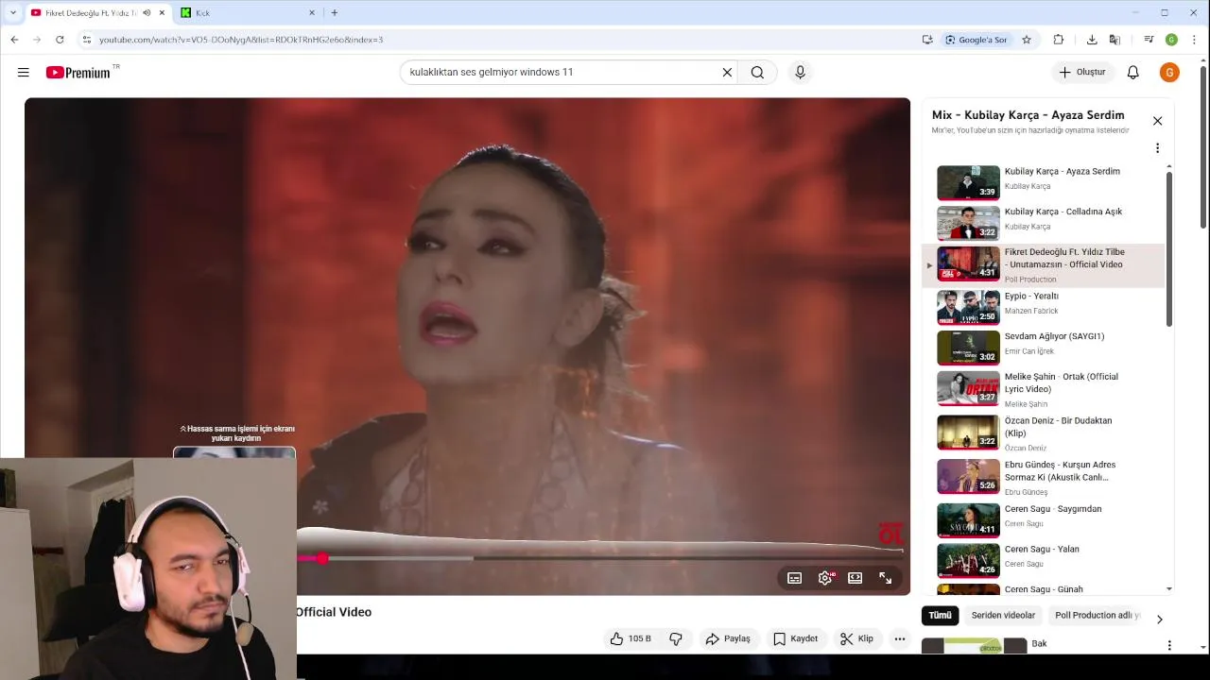The width and height of the screenshot is (1210, 680).
Task: Play Ceren Sagu - Yalan
Action: (x=1044, y=560)
